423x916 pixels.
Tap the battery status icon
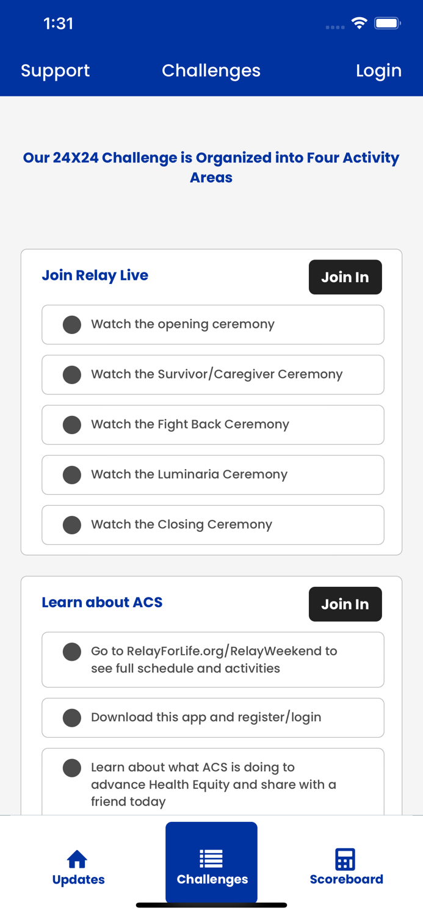[x=387, y=23]
